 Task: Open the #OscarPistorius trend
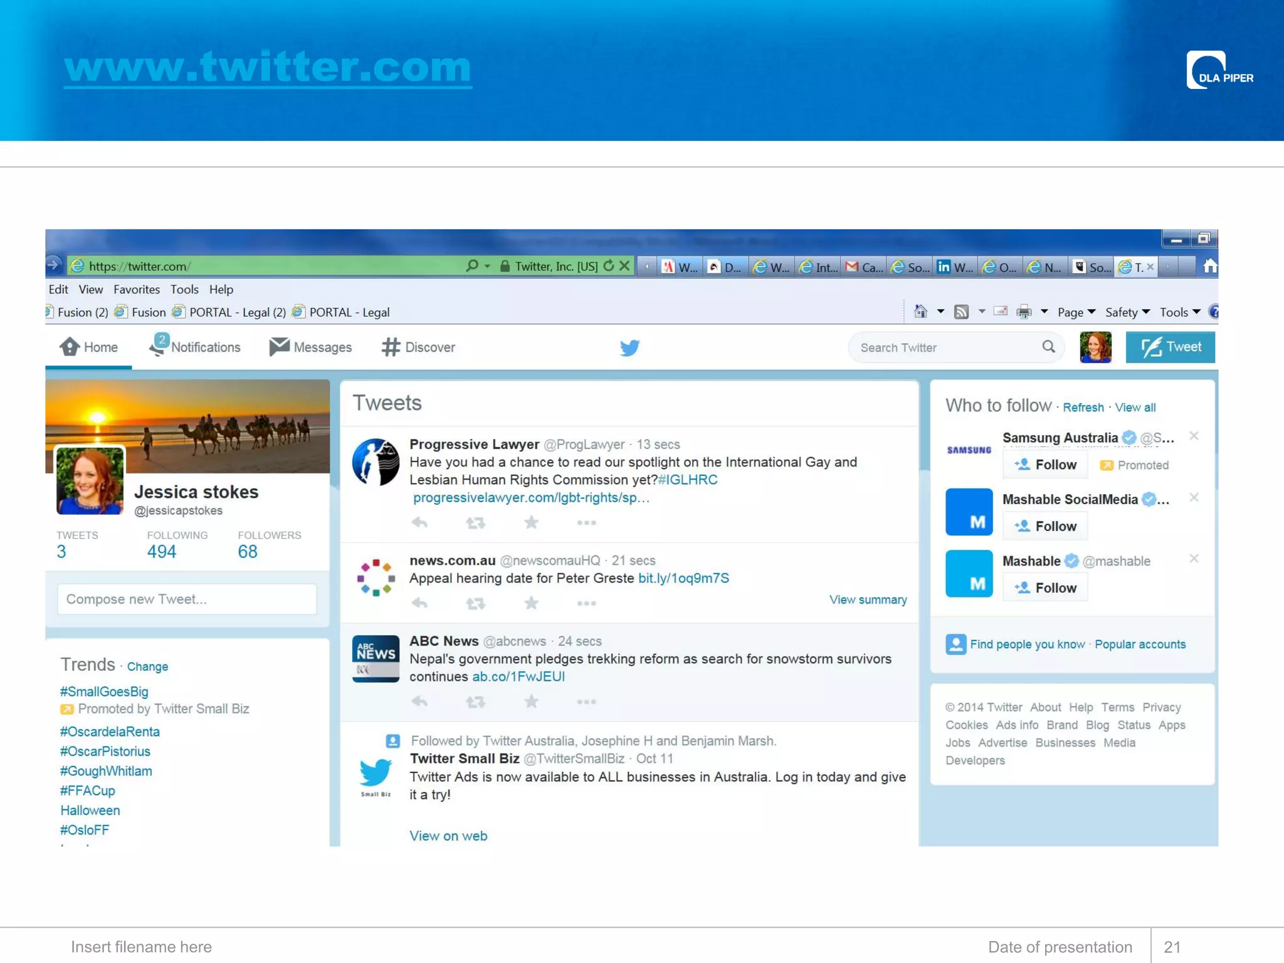(x=105, y=751)
